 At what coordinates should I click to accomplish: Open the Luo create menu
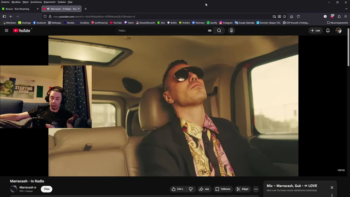(x=315, y=30)
